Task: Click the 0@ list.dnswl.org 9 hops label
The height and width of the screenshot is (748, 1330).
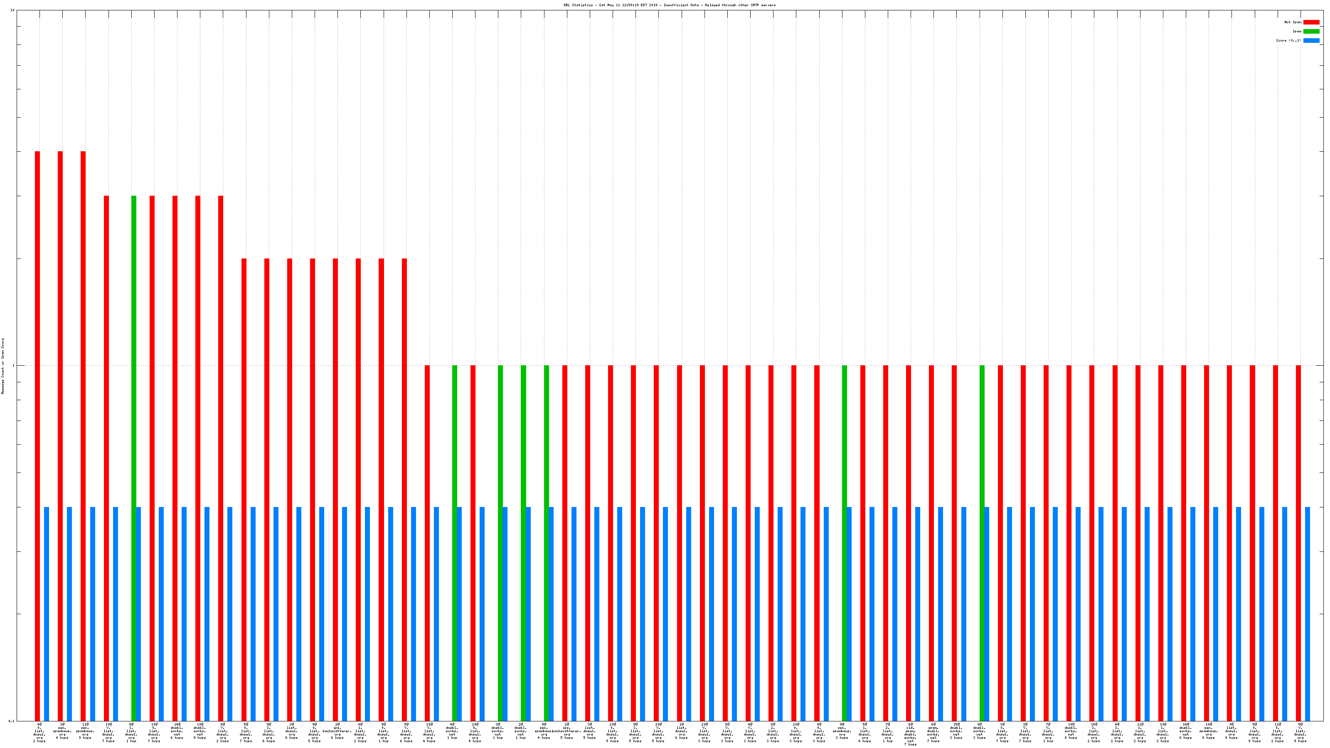Action: [1231, 731]
